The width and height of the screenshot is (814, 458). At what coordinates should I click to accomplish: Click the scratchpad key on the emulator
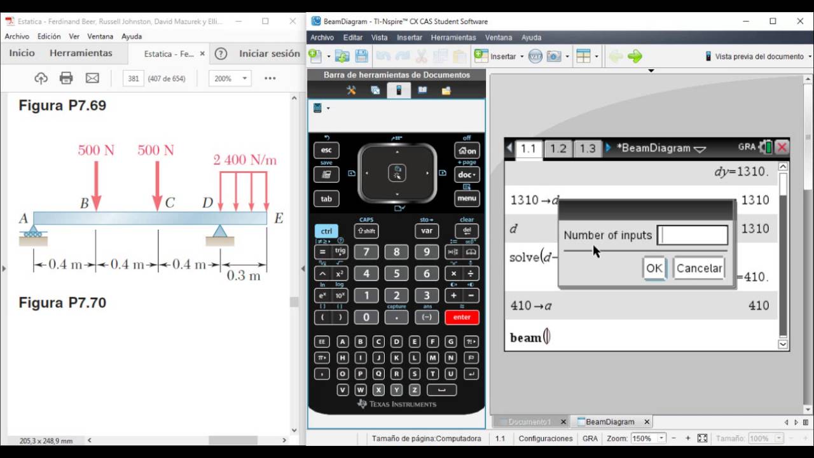point(326,174)
